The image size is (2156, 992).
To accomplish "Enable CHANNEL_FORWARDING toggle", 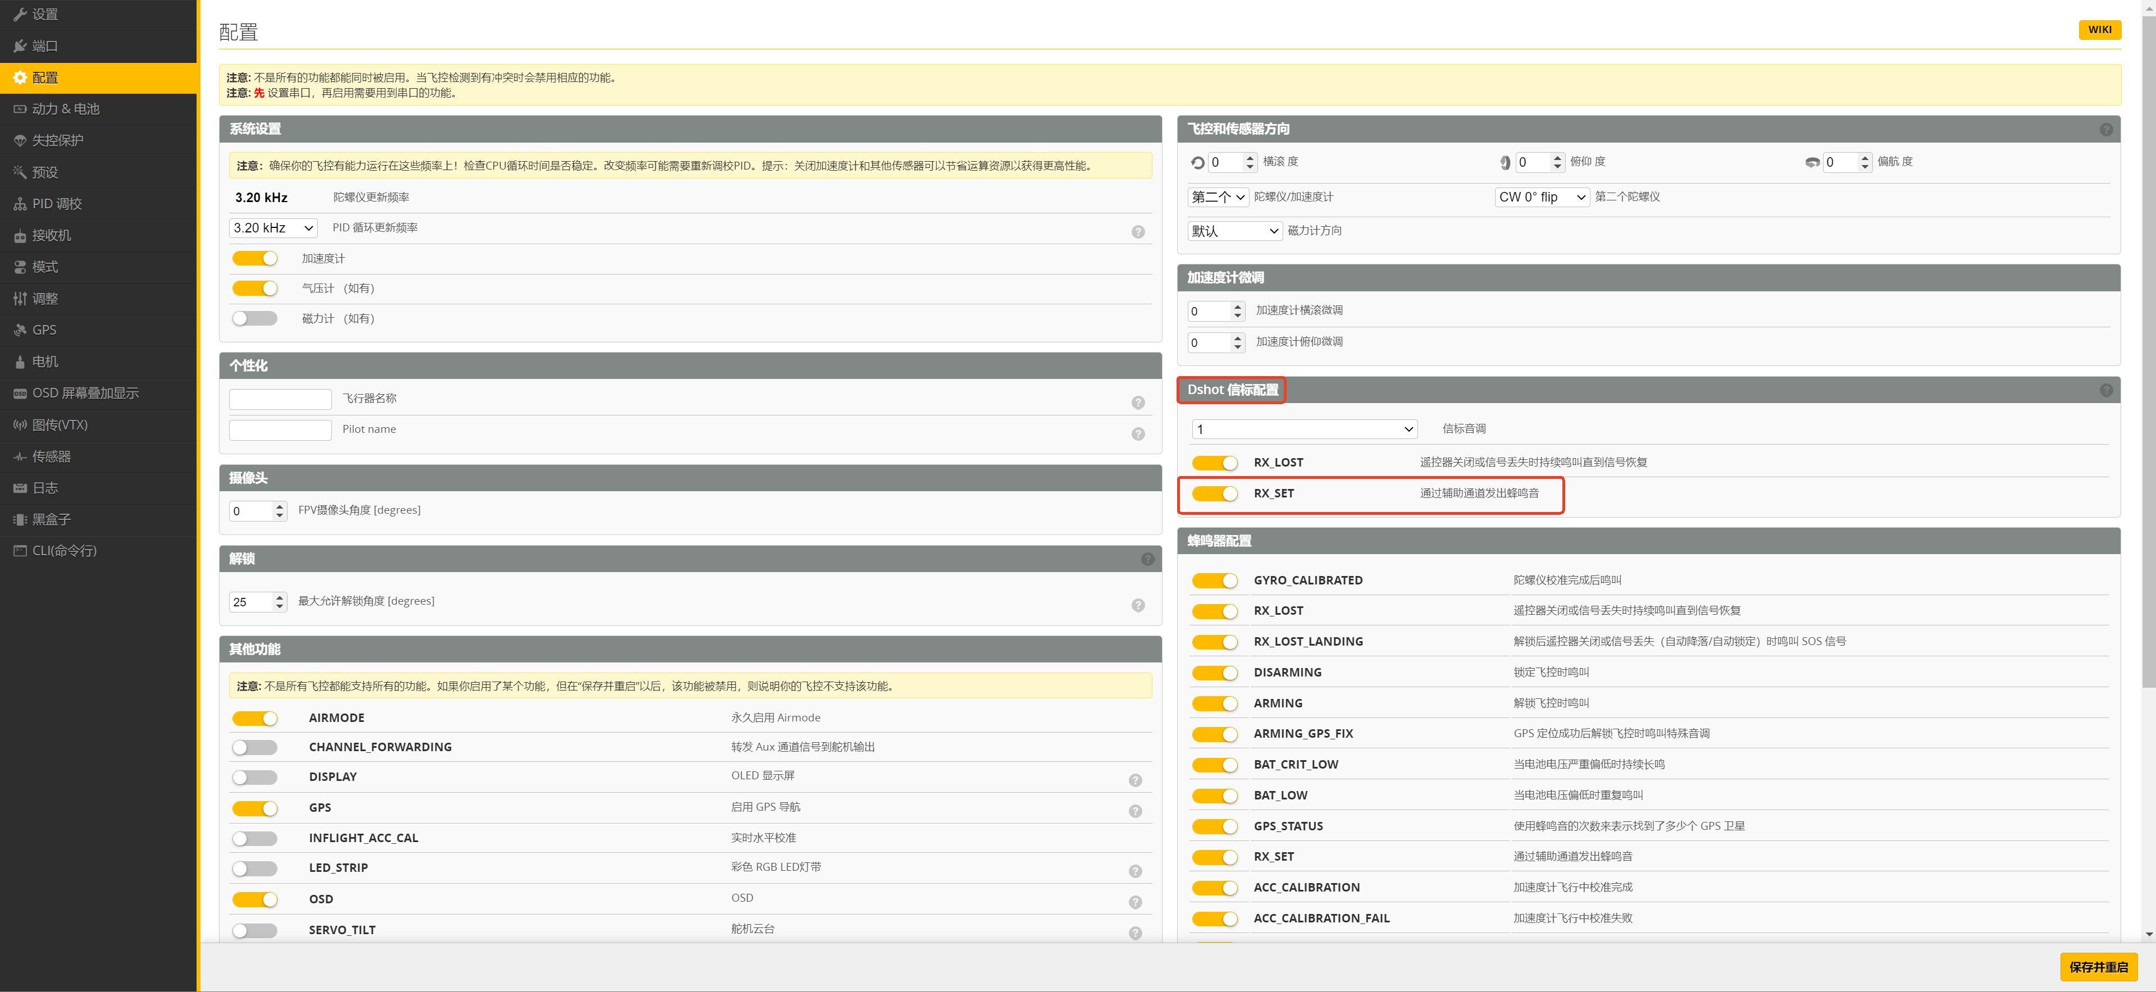I will (x=254, y=747).
